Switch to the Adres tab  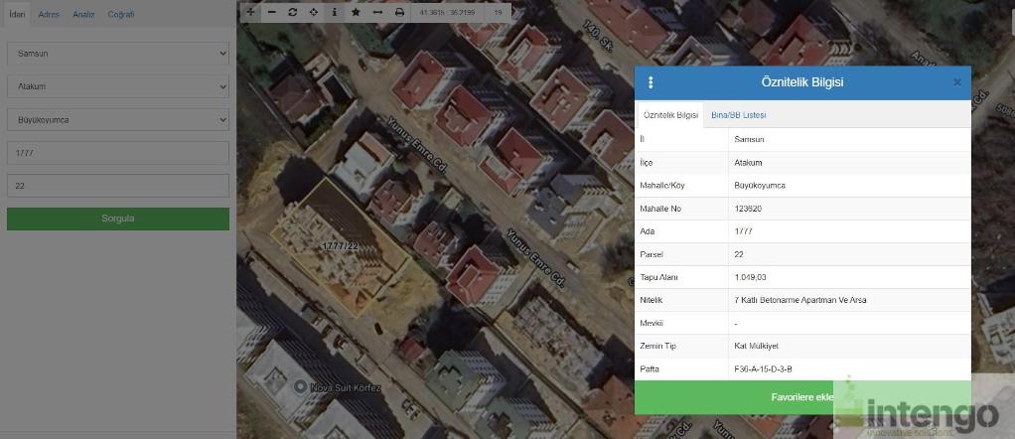tap(49, 14)
